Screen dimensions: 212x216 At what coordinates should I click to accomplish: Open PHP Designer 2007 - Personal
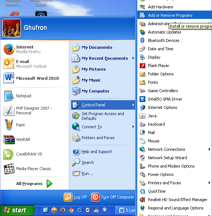(x=35, y=110)
